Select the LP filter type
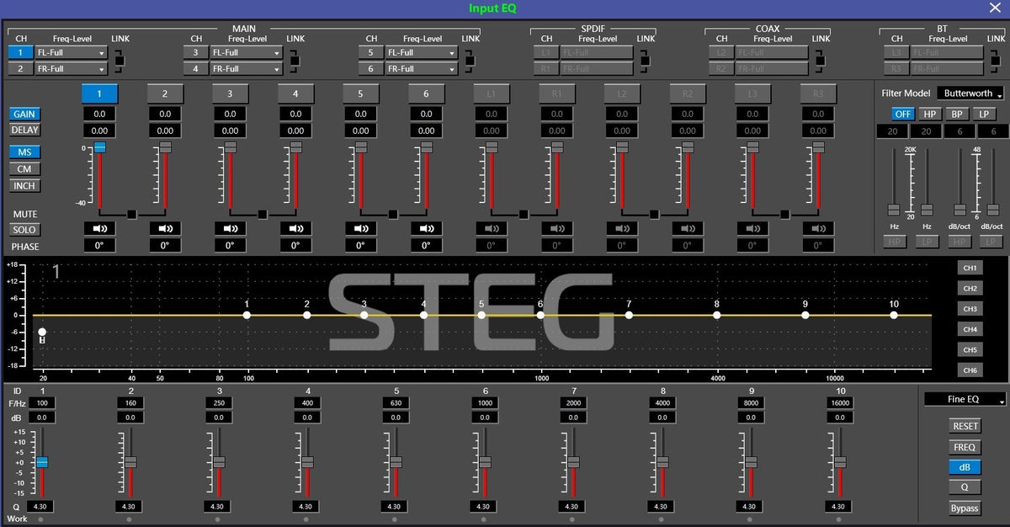Viewport: 1010px width, 527px height. (984, 114)
